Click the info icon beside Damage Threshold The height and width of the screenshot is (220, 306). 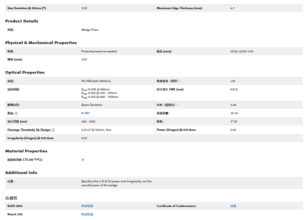click(x=53, y=130)
